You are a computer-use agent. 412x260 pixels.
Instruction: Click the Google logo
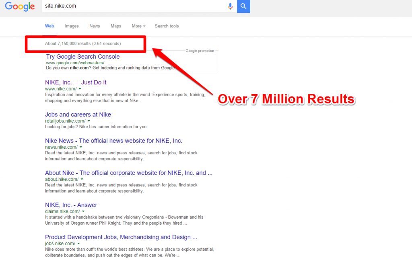click(x=20, y=6)
